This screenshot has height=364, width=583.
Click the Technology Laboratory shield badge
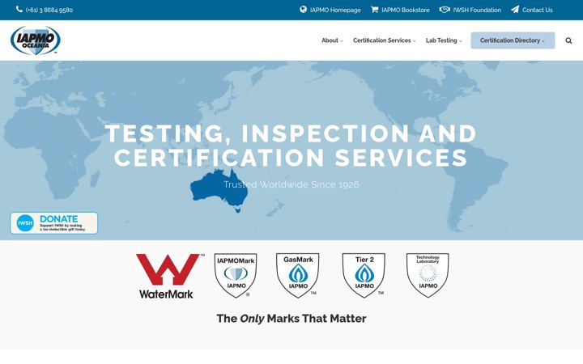pyautogui.click(x=428, y=276)
